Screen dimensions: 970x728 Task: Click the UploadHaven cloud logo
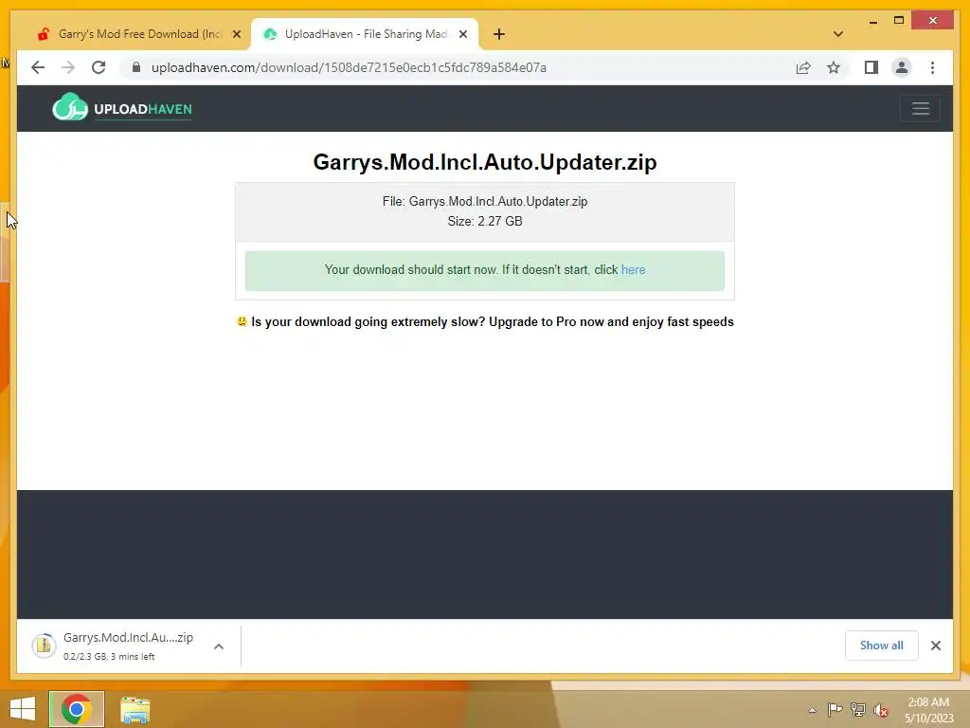point(70,108)
